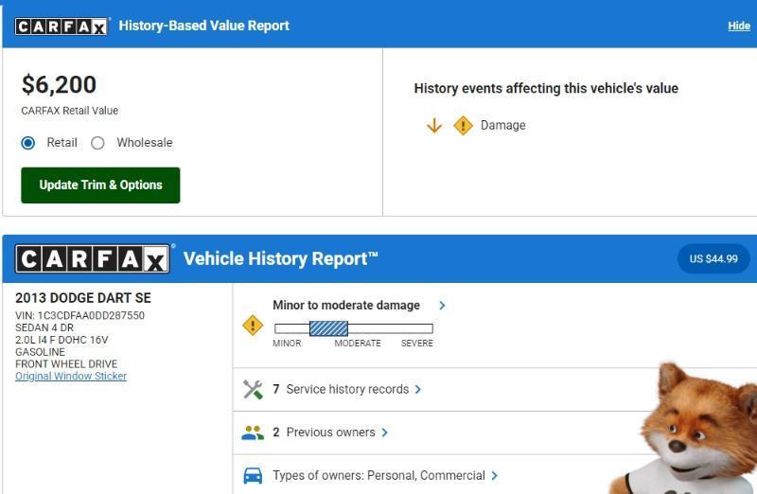Click the damage severity hatched bar segment
Viewport: 757px width, 494px height.
point(328,328)
